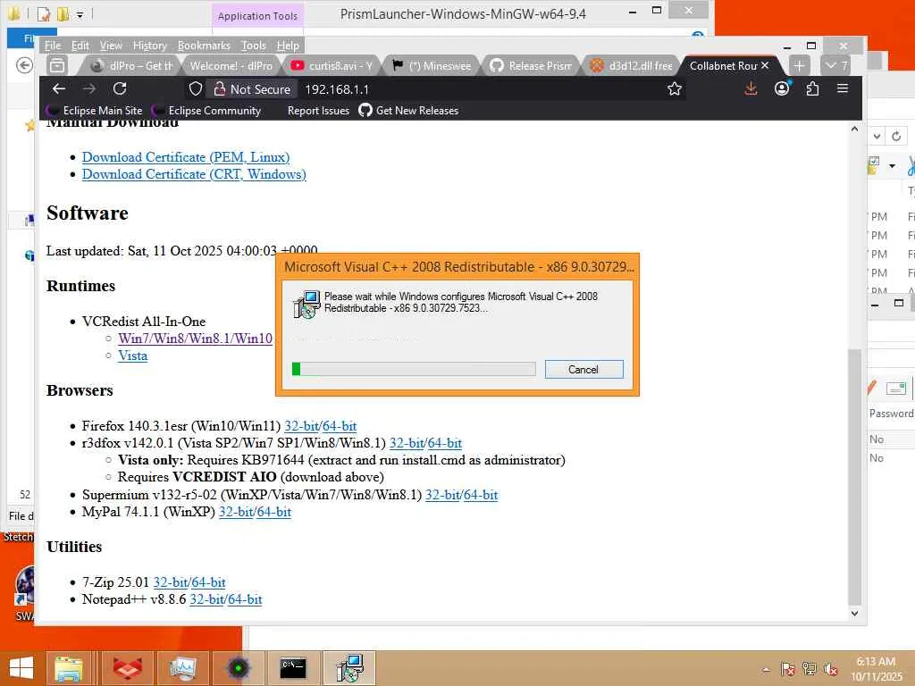
Task: Click the Vista VCRedist link
Action: click(132, 356)
